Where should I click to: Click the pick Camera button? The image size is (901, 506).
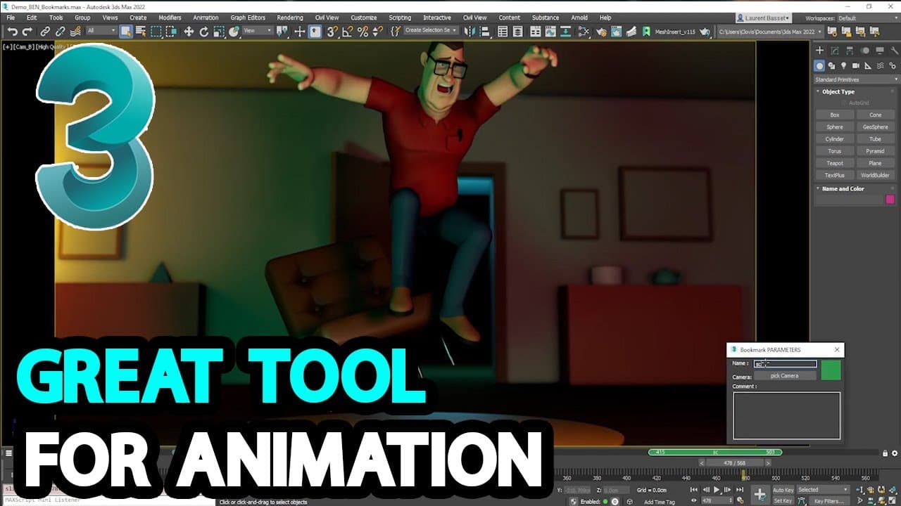point(784,376)
